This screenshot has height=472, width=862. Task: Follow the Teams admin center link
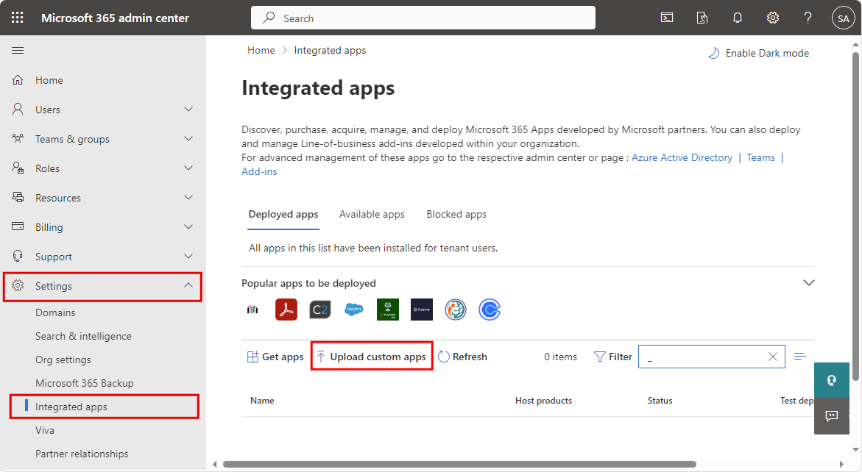761,157
